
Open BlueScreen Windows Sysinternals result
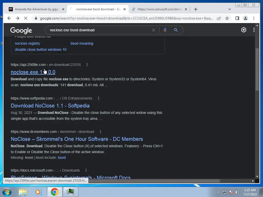[71, 177]
